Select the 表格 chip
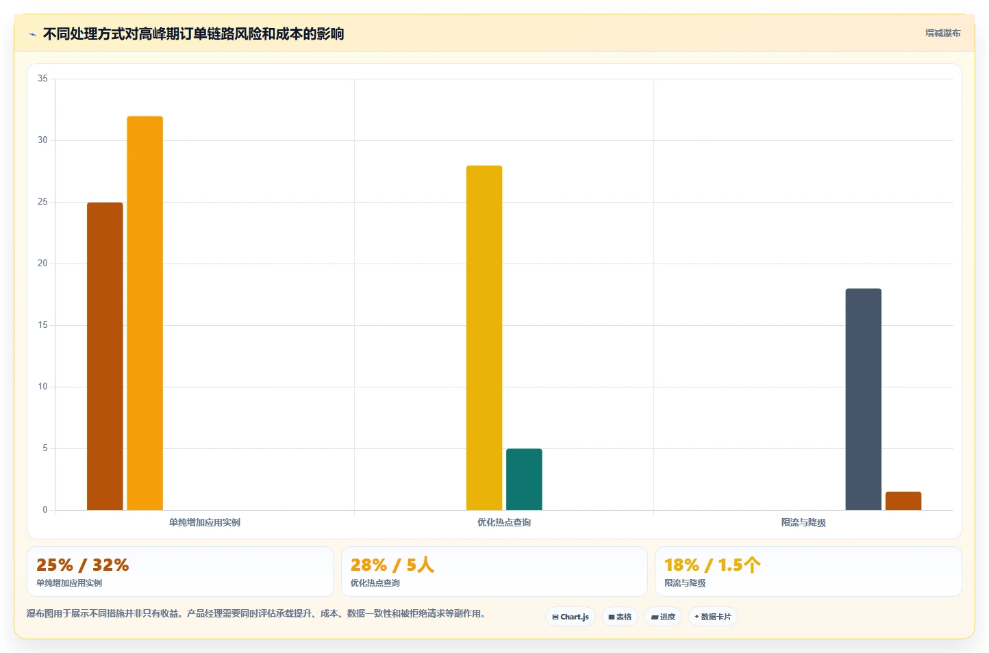989x653 pixels. (620, 617)
